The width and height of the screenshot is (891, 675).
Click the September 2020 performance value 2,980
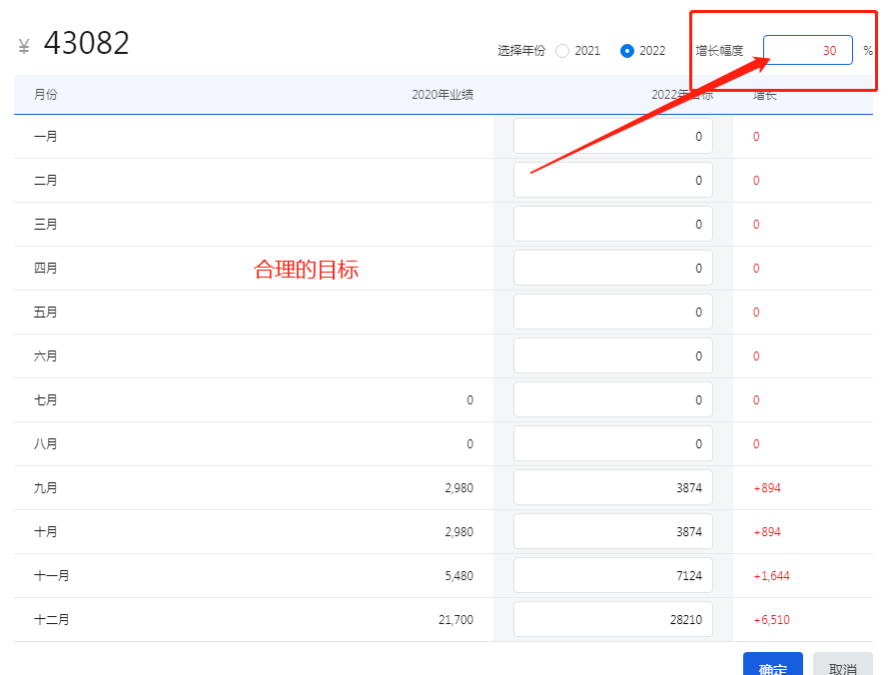pos(459,488)
